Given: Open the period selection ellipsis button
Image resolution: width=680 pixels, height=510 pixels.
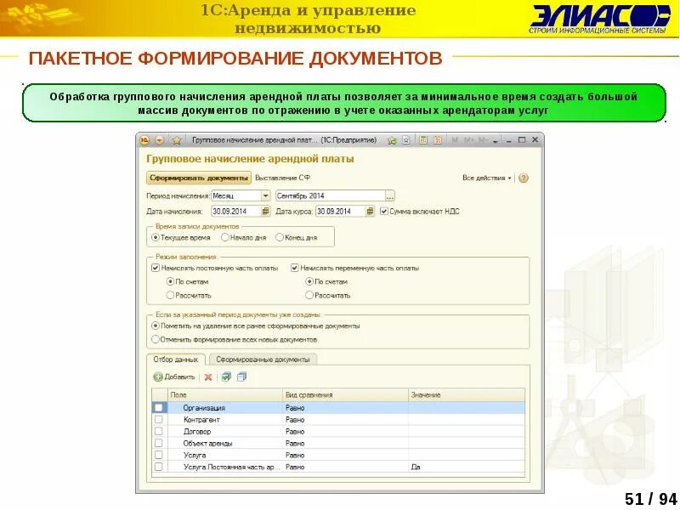Looking at the screenshot, I should click(x=390, y=196).
